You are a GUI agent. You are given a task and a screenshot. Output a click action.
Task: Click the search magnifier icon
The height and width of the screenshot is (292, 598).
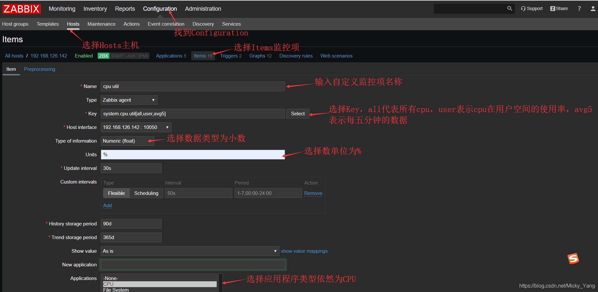pos(510,8)
